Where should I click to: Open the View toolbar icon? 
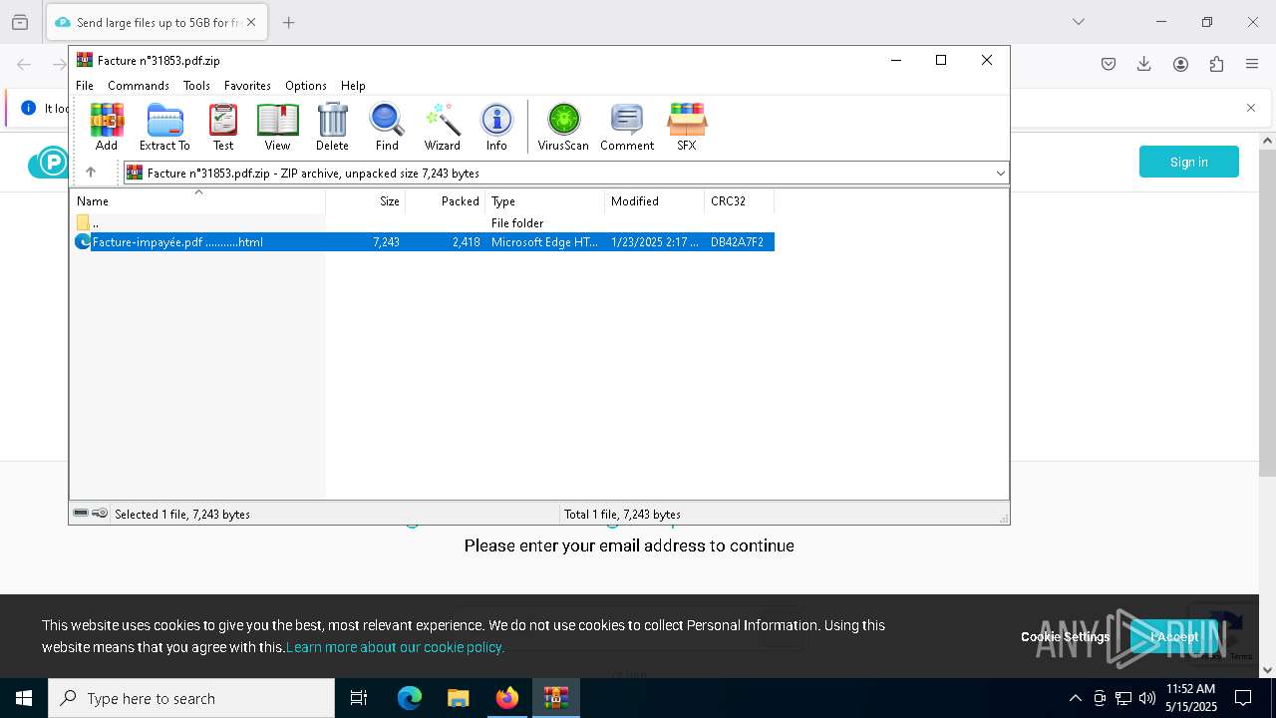click(x=277, y=127)
